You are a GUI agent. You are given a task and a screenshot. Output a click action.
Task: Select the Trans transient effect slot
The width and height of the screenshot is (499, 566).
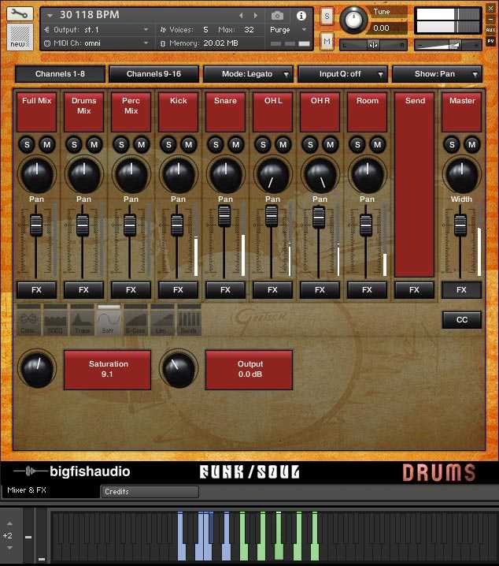coord(82,321)
